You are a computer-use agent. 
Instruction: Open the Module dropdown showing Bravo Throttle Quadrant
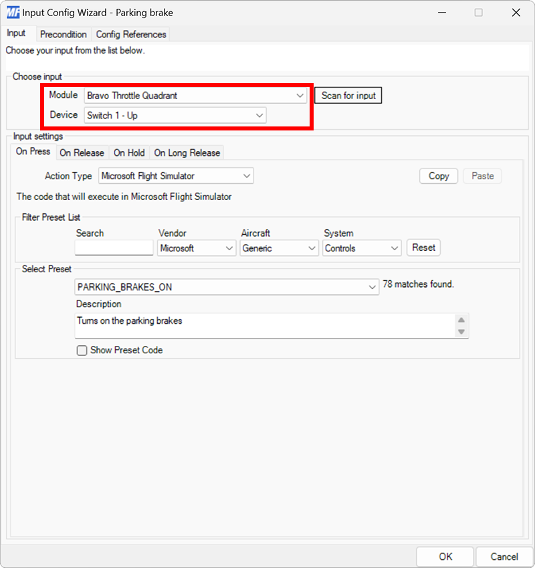pyautogui.click(x=299, y=95)
